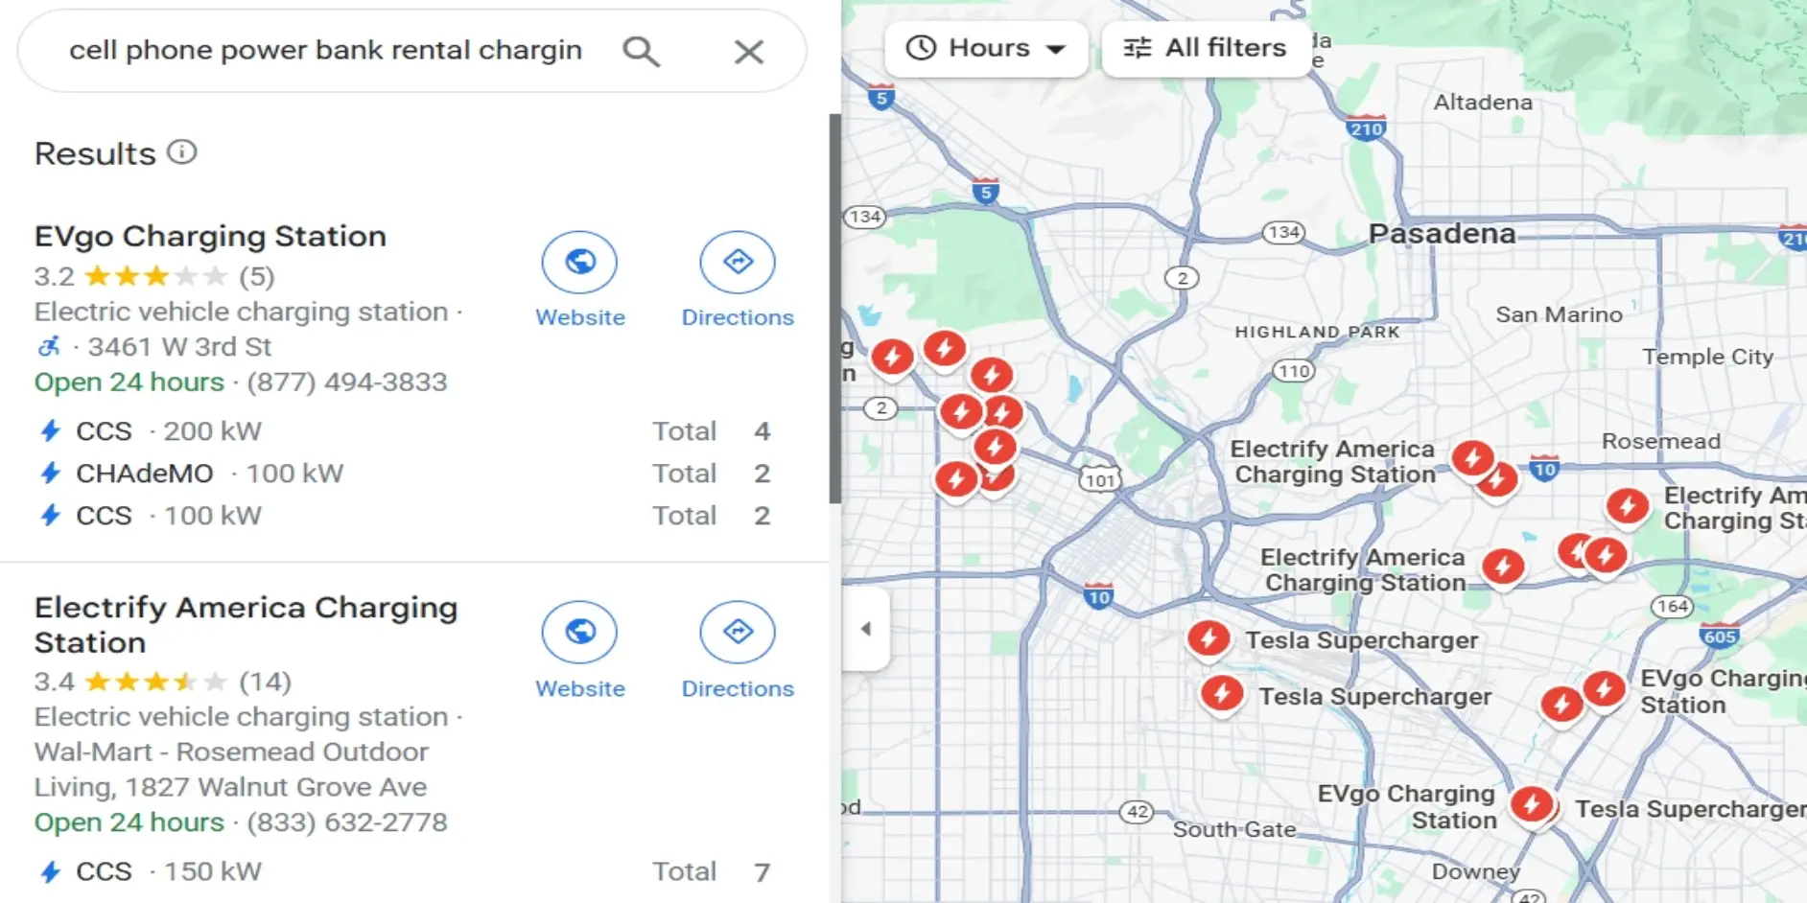This screenshot has height=903, width=1807.
Task: Get directions to Electrify America Charging Station
Action: (737, 632)
